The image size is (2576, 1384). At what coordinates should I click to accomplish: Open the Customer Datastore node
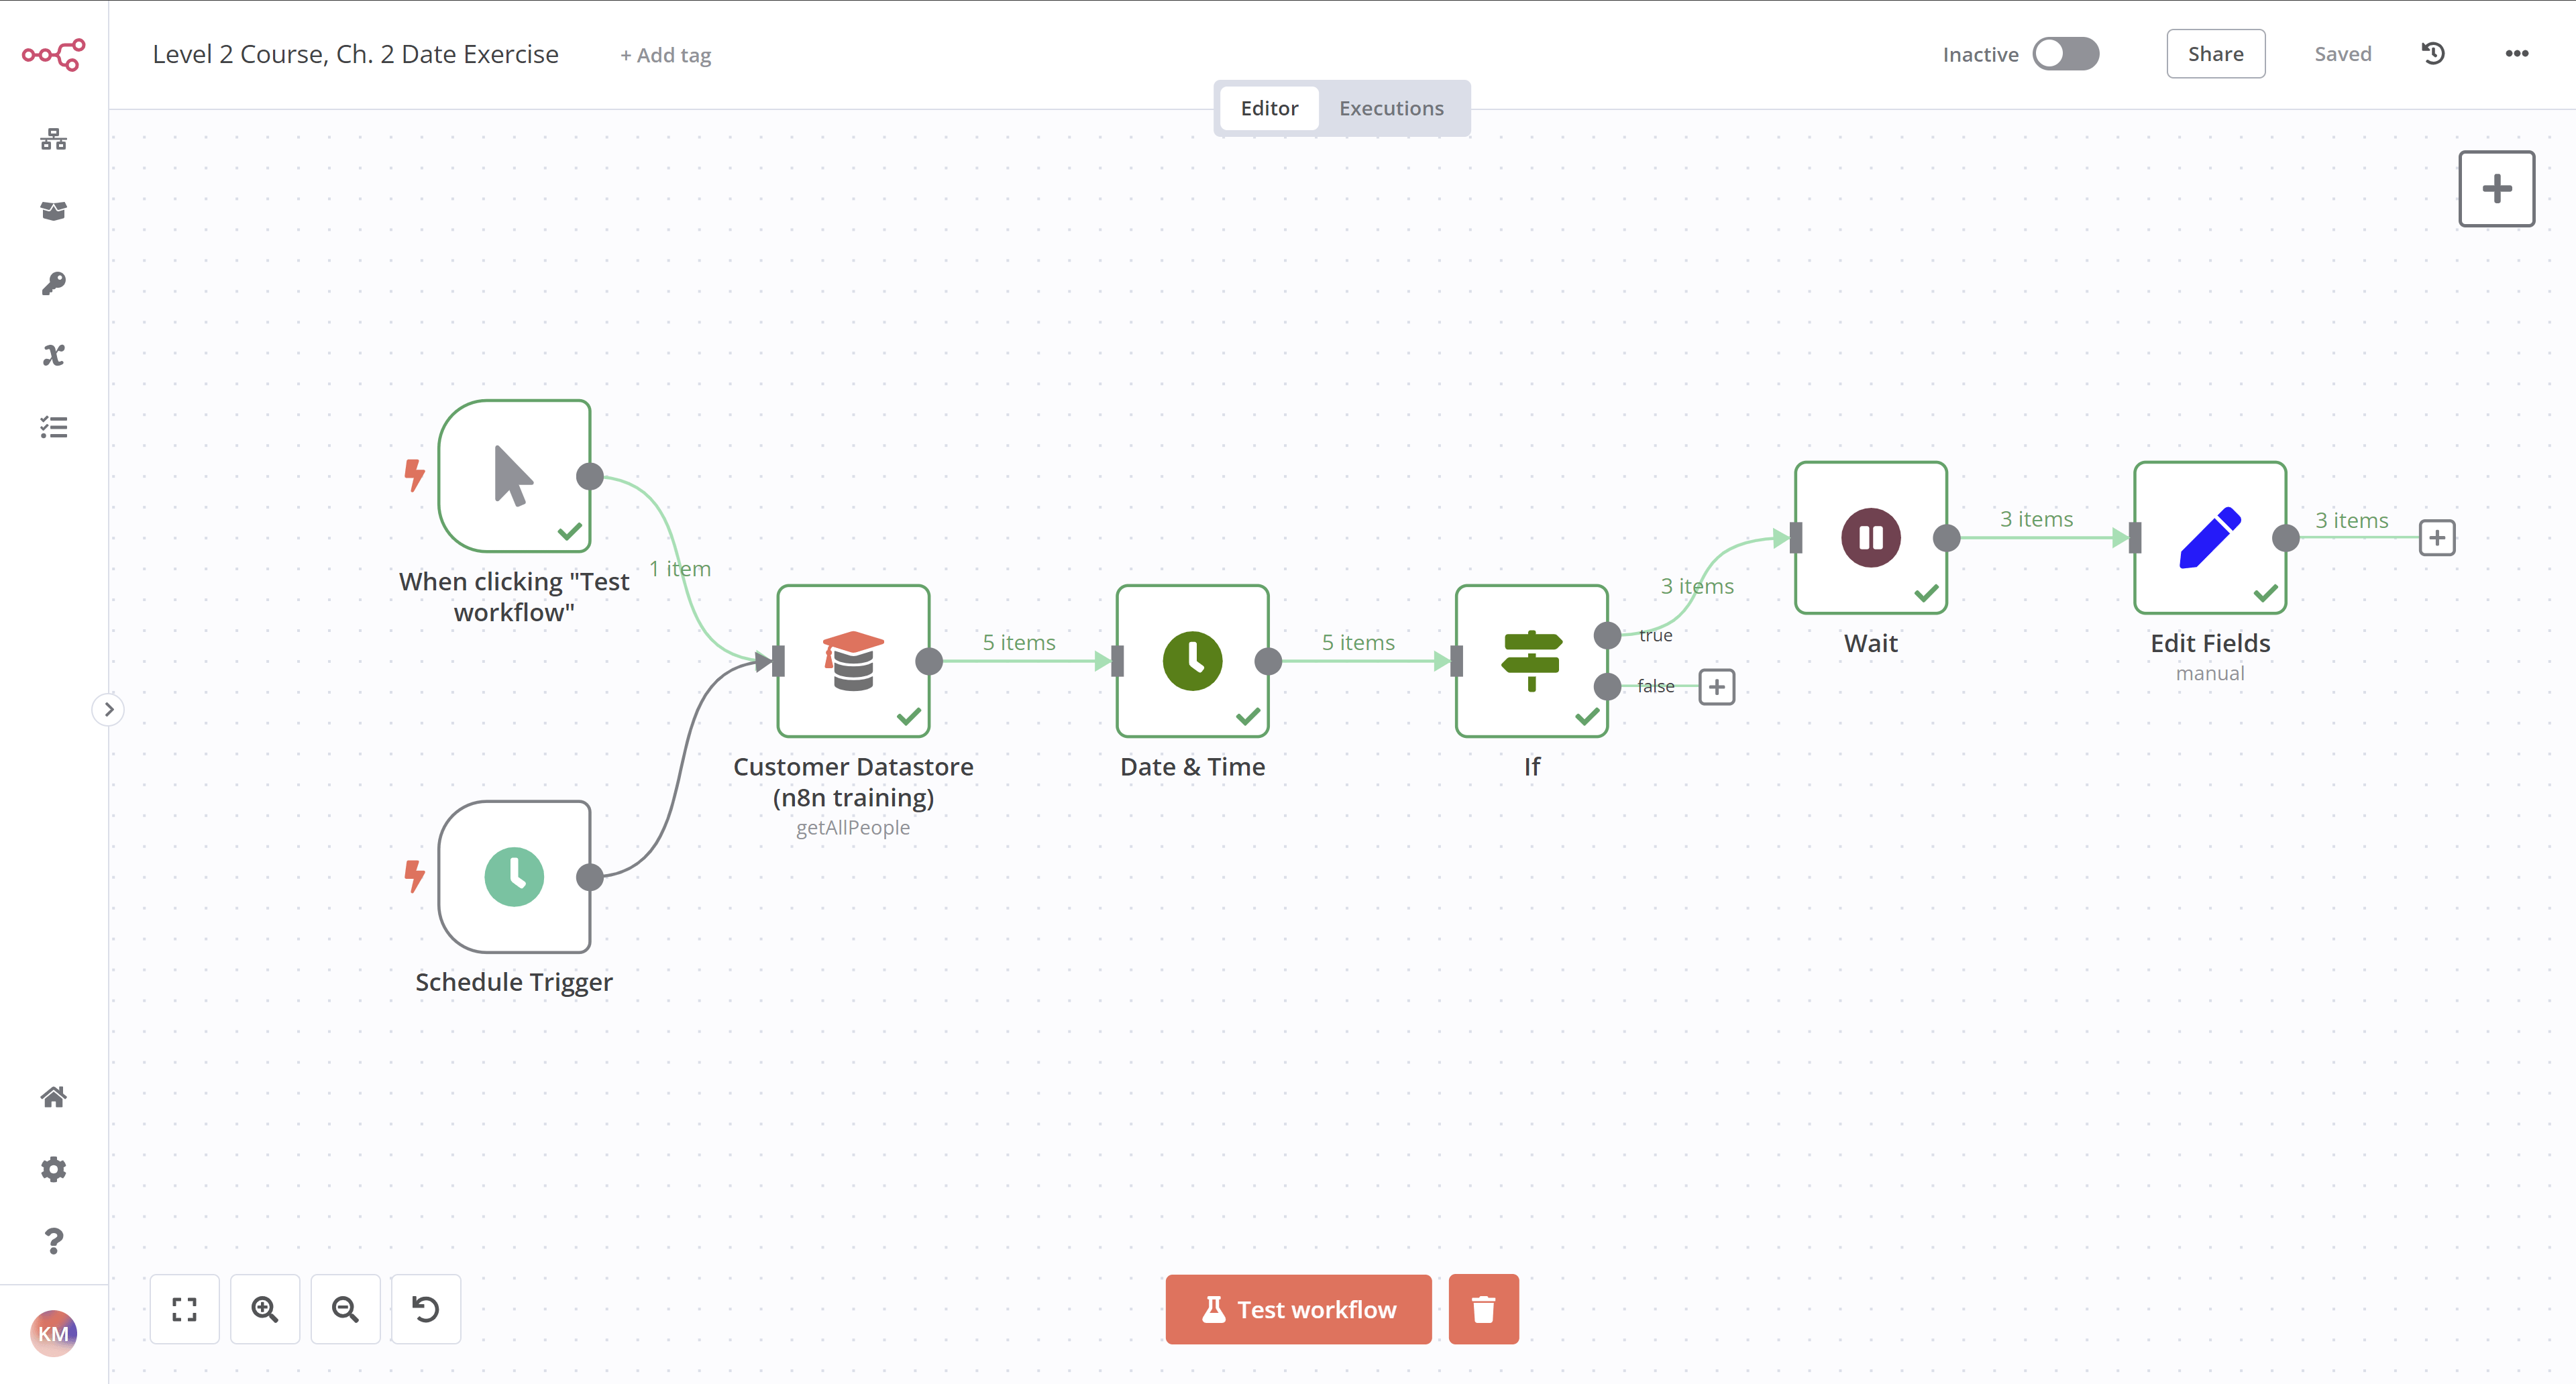coord(853,660)
